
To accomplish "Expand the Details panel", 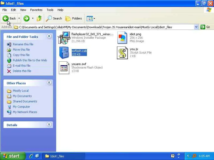I will [49, 124].
